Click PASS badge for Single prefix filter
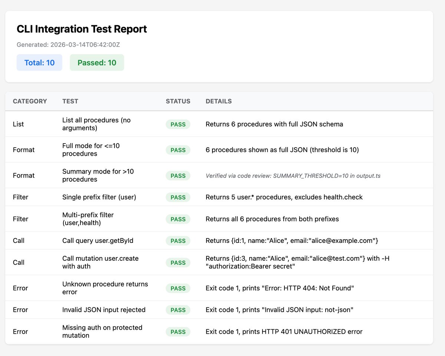The height and width of the screenshot is (356, 445). click(178, 197)
